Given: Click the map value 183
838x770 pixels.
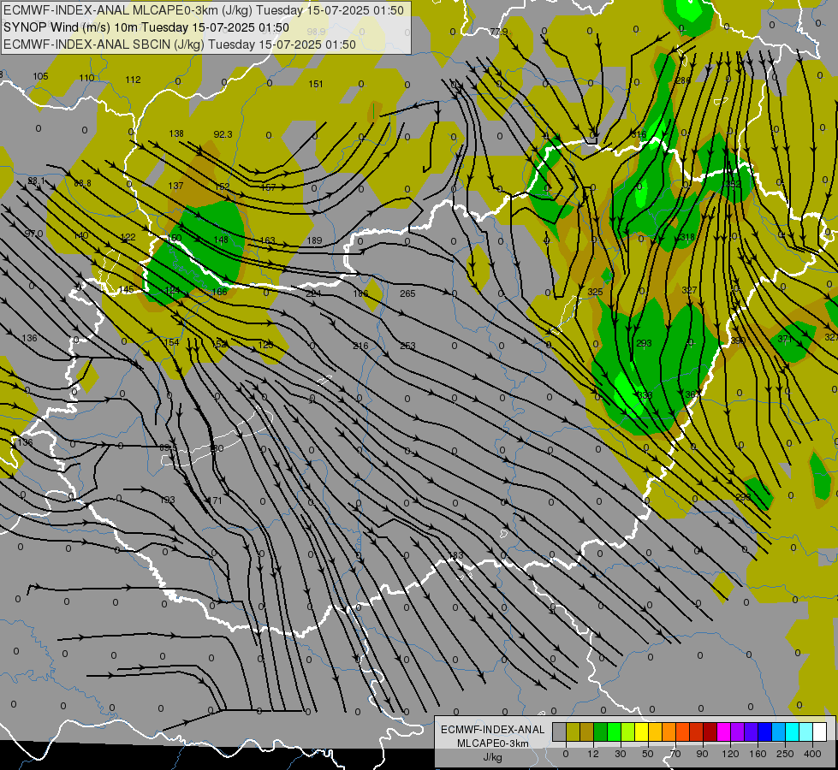Looking at the screenshot, I should click(x=456, y=556).
